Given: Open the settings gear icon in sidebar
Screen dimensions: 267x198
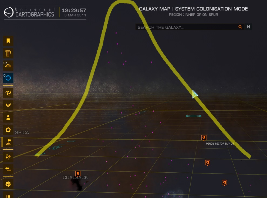Looking at the screenshot, I should point(8,184).
